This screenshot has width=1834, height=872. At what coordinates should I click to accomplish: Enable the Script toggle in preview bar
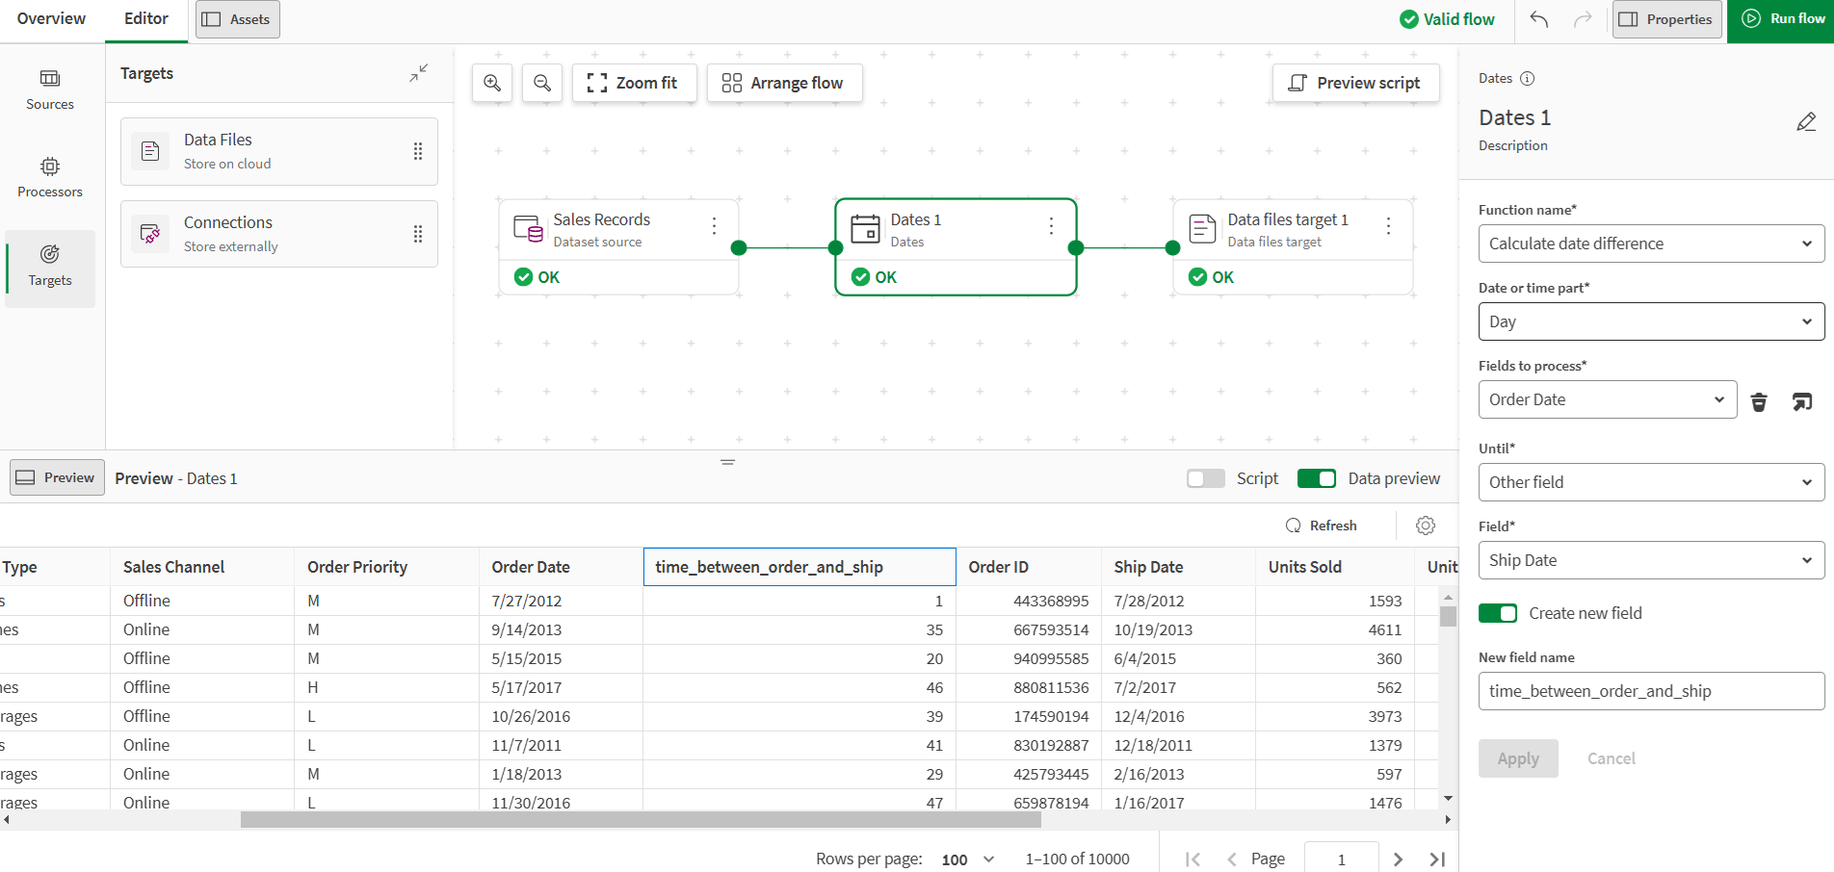point(1205,477)
